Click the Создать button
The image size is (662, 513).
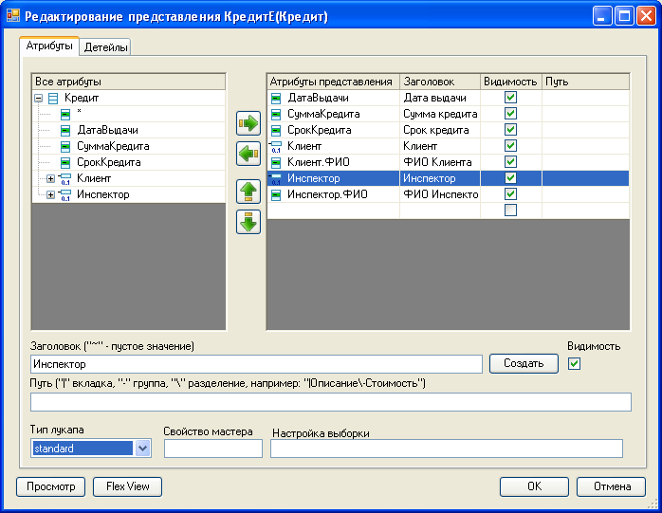coord(524,363)
